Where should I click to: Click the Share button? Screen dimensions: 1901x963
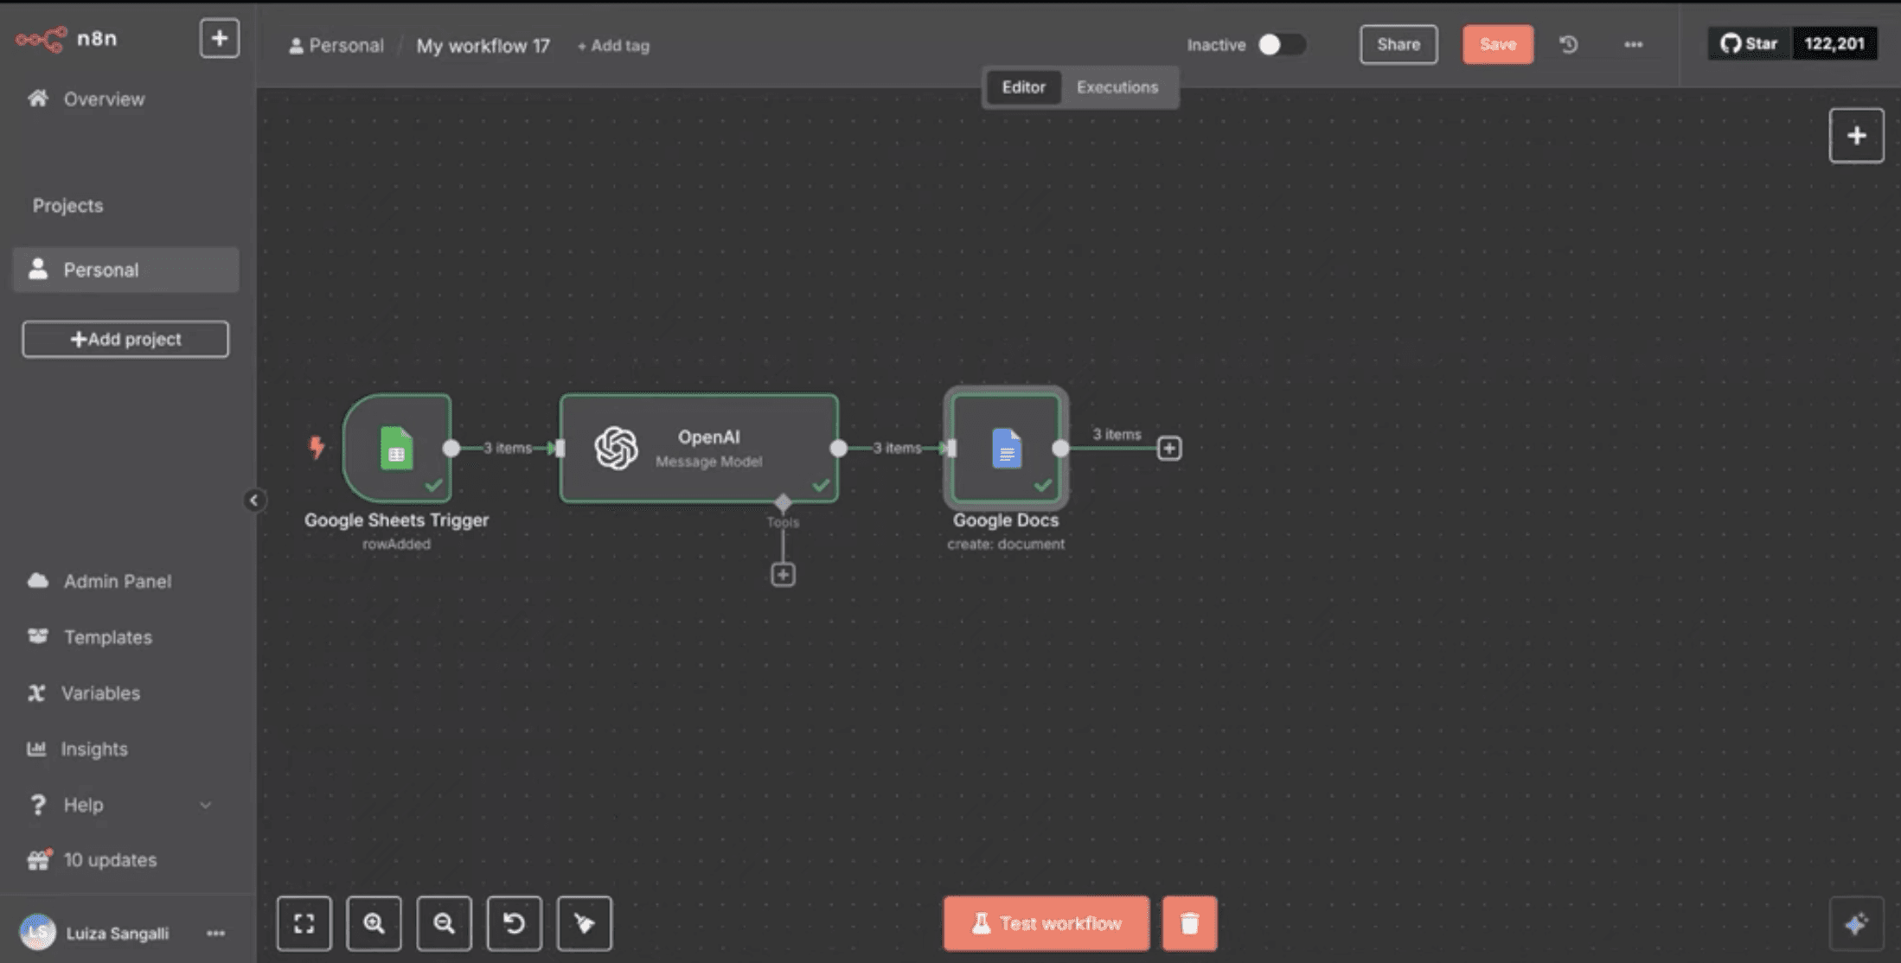[x=1398, y=44]
